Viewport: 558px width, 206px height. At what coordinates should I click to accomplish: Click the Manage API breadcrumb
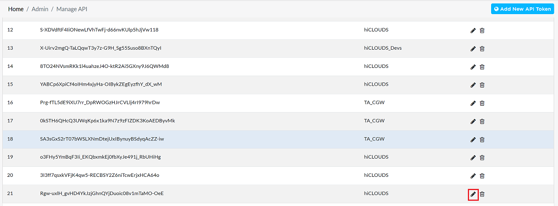[72, 9]
